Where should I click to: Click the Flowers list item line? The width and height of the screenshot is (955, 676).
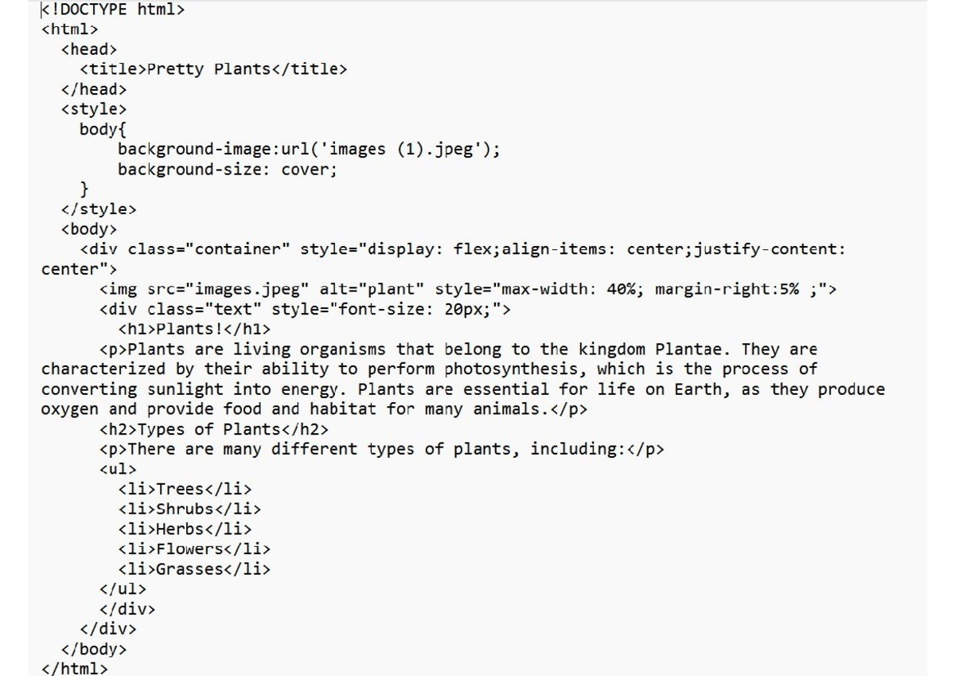[194, 549]
